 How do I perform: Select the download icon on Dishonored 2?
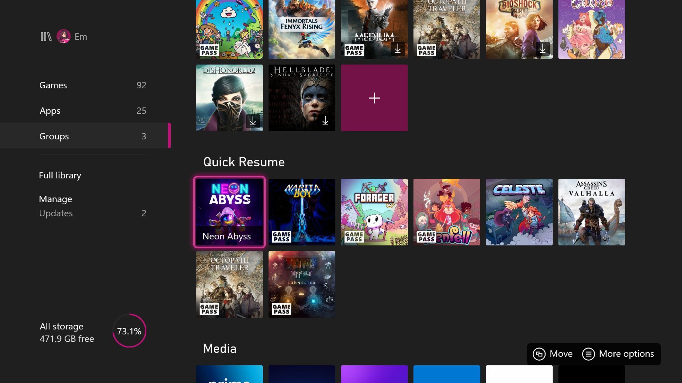(253, 121)
